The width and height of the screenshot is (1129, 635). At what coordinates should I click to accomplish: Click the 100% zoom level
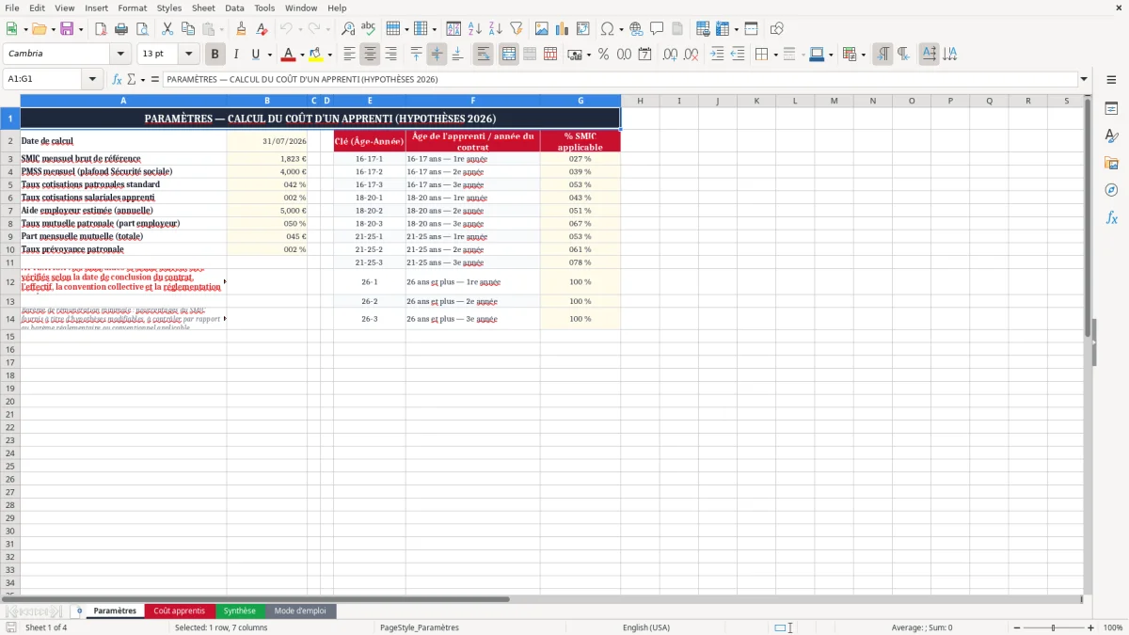(1112, 627)
